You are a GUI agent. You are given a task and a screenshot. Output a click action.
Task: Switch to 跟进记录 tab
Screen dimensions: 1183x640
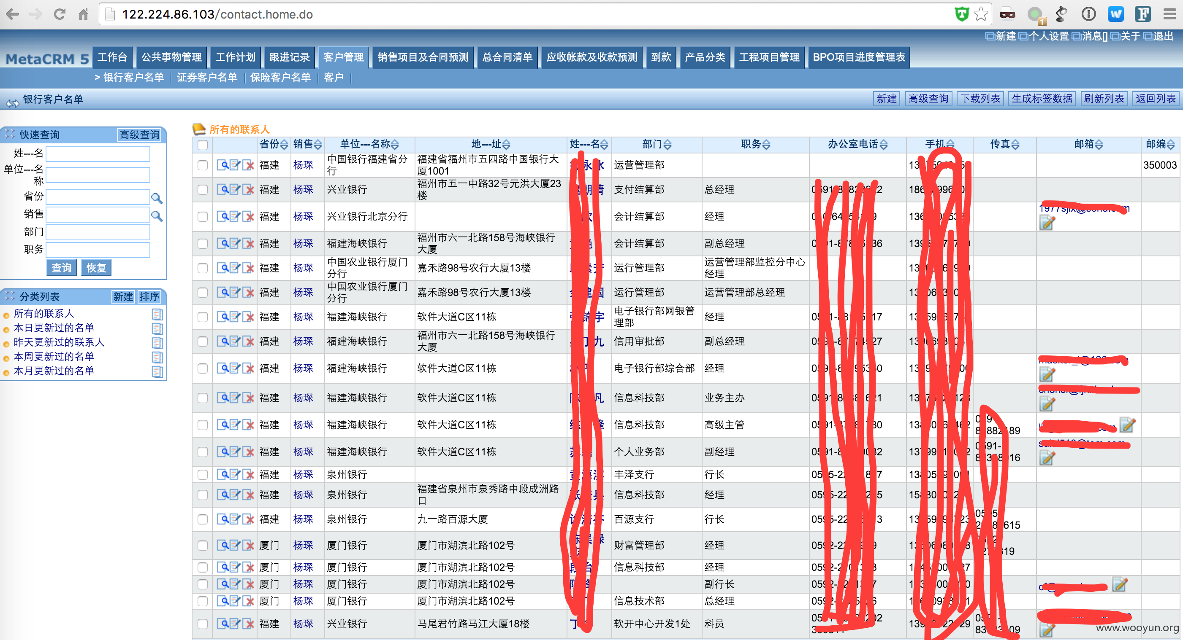click(x=289, y=57)
